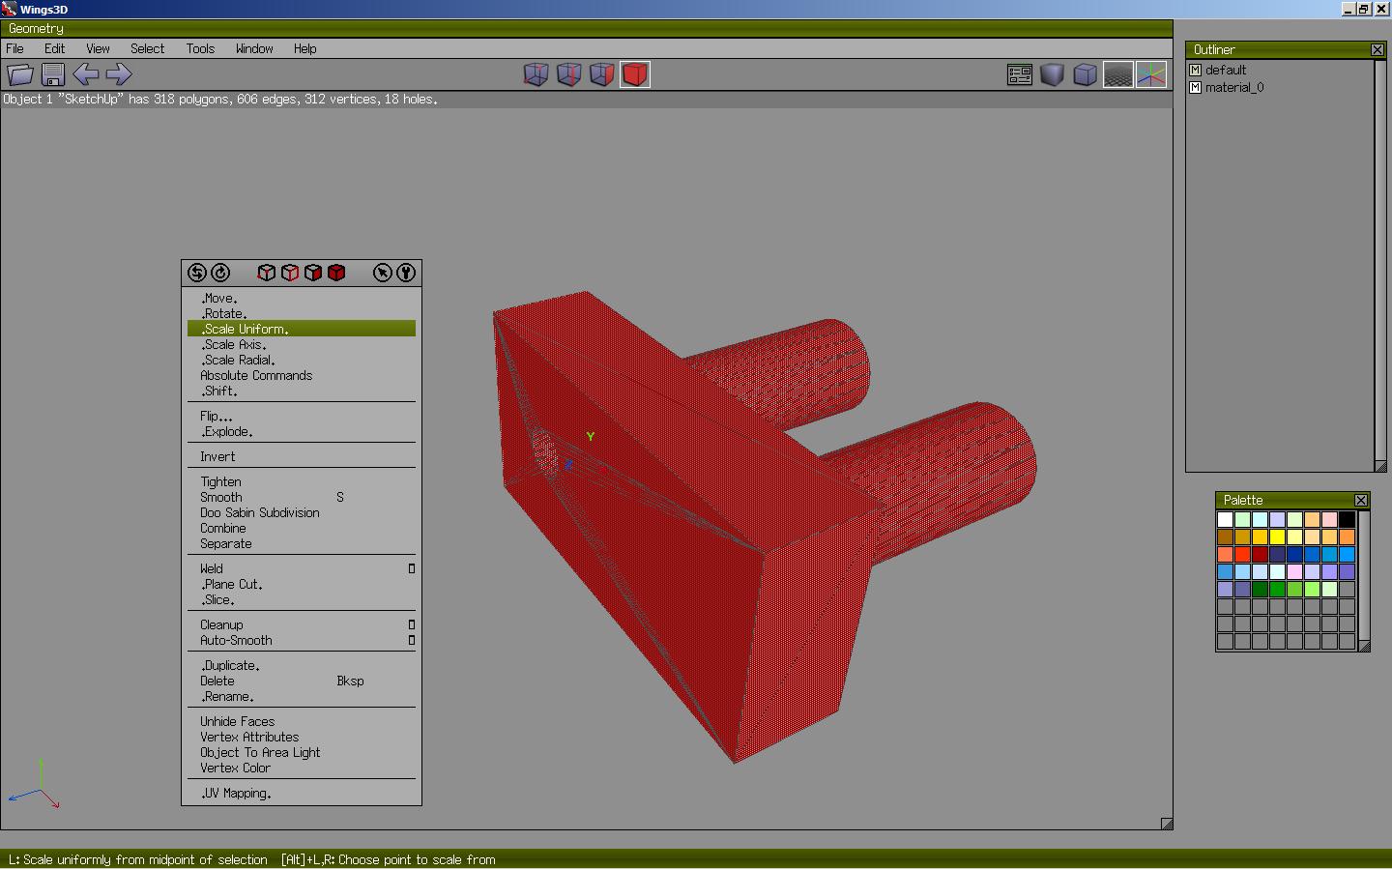Open Weld options box

412,568
